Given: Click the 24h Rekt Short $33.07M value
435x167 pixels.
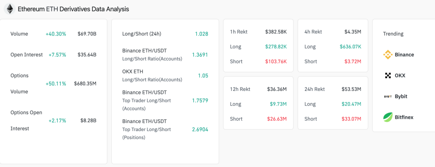Looking at the screenshot, I should click(x=351, y=119).
